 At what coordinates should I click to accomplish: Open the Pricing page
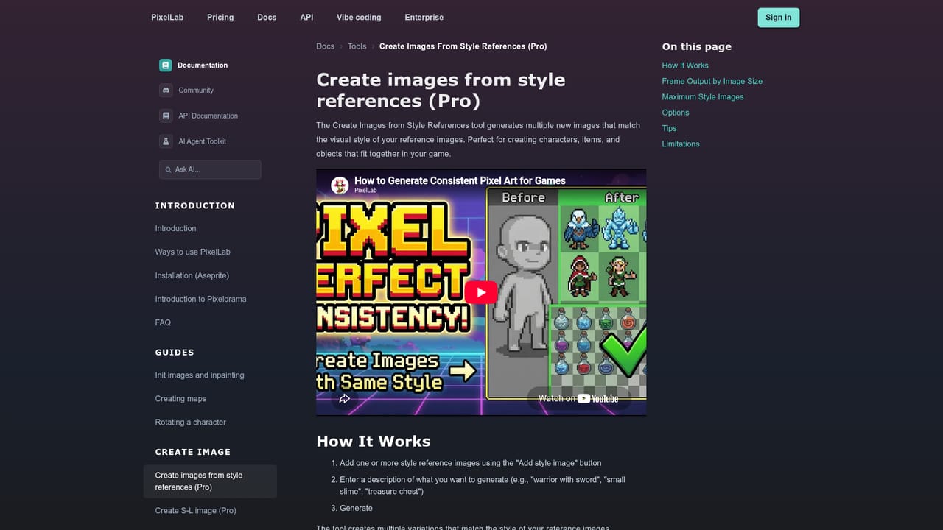tap(220, 18)
